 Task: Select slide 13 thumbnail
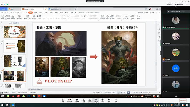coord(15,61)
